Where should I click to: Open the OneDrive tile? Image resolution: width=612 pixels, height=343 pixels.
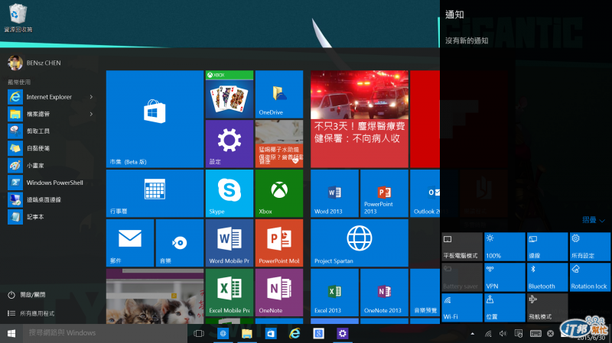tap(279, 94)
